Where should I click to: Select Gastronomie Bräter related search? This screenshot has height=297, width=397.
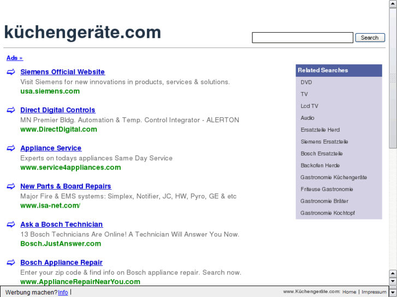coord(324,201)
